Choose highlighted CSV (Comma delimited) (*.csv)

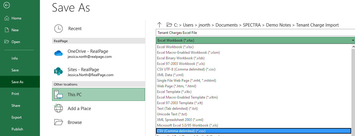(x=254, y=131)
